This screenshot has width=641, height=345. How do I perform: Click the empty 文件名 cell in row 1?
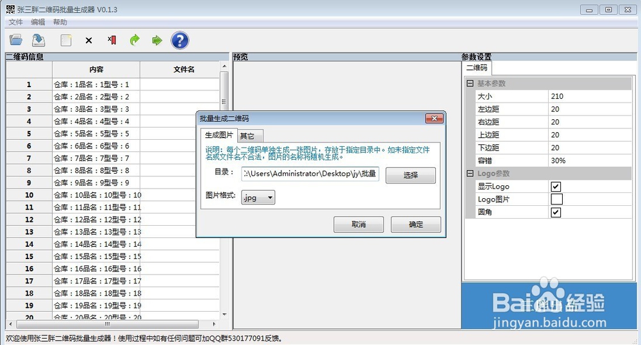click(x=180, y=85)
